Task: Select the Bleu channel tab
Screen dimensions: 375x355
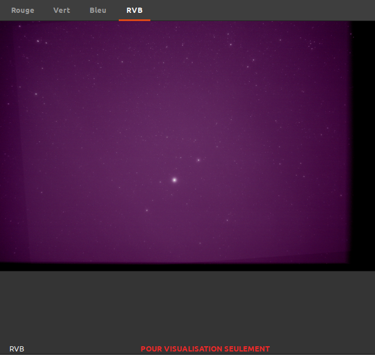Action: click(x=98, y=11)
